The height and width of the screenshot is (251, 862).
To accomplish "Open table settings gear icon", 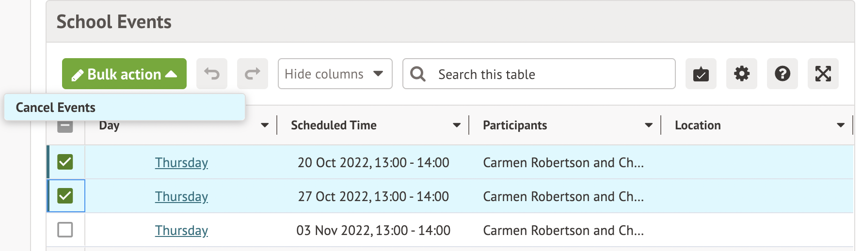I will pos(741,74).
